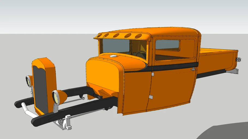248x139 pixels.
Task: Click the white cap on the cowl
Action: [113, 56]
